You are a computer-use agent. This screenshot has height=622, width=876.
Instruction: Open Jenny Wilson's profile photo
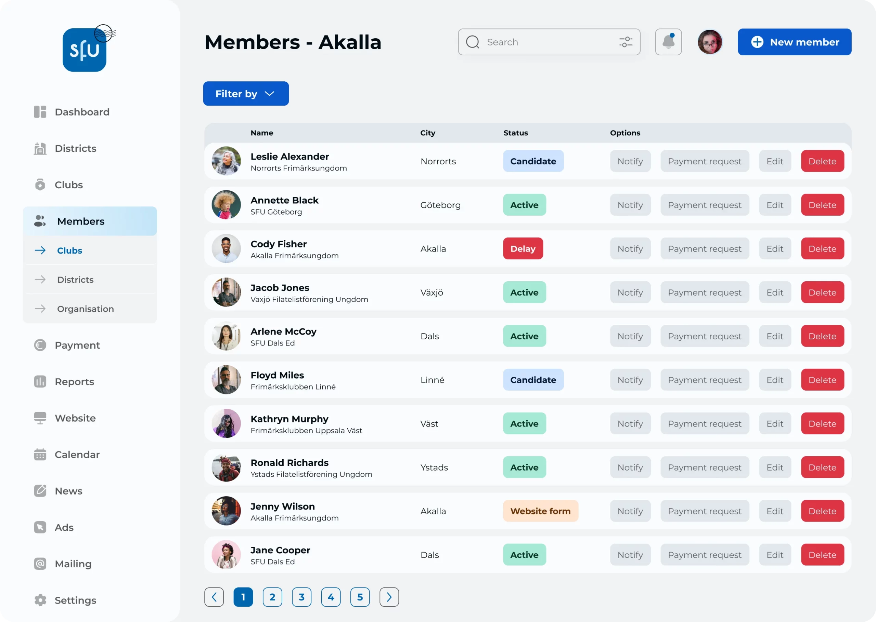[x=226, y=511]
